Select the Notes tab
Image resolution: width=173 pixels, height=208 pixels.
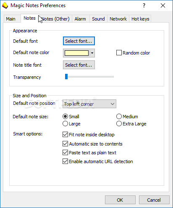[x=29, y=18]
